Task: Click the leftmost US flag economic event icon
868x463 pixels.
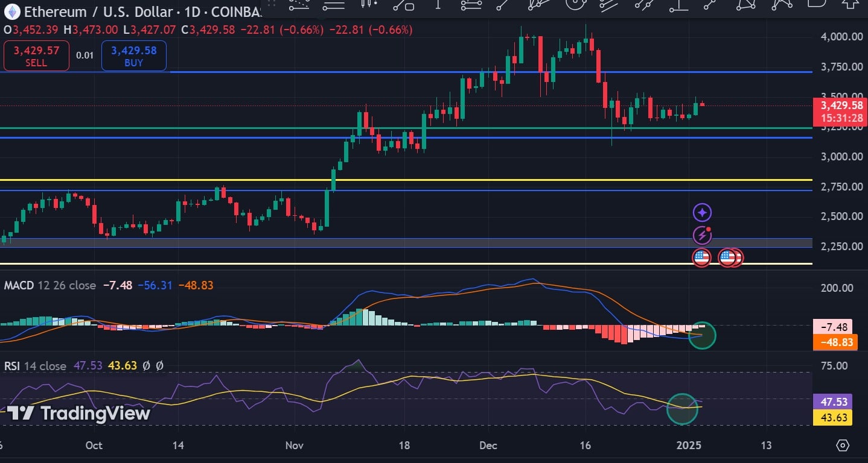Action: (x=701, y=257)
